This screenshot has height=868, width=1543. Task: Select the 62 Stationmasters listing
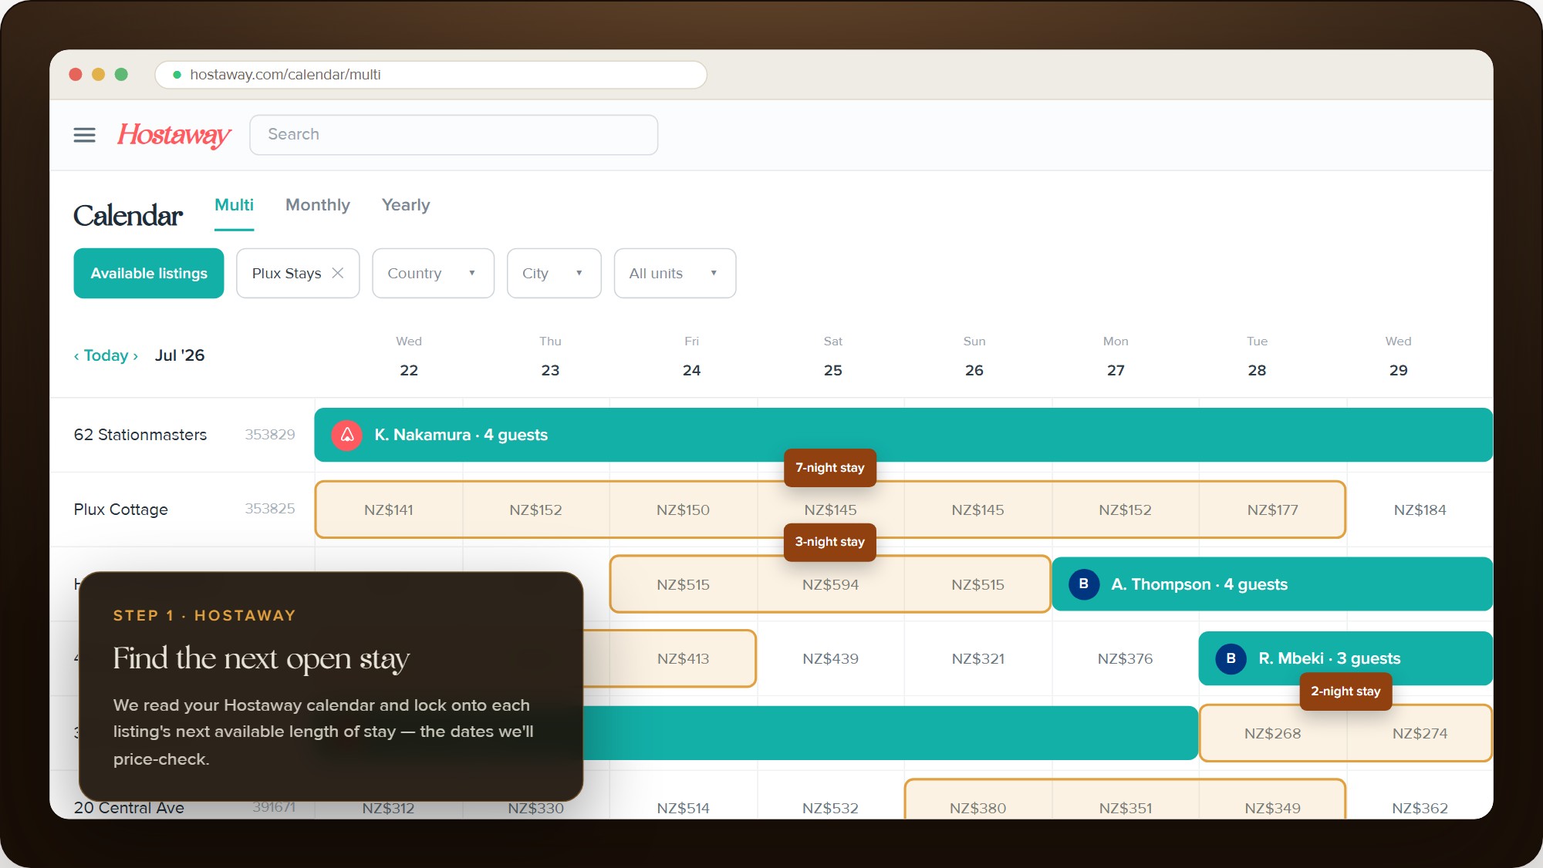(x=140, y=435)
